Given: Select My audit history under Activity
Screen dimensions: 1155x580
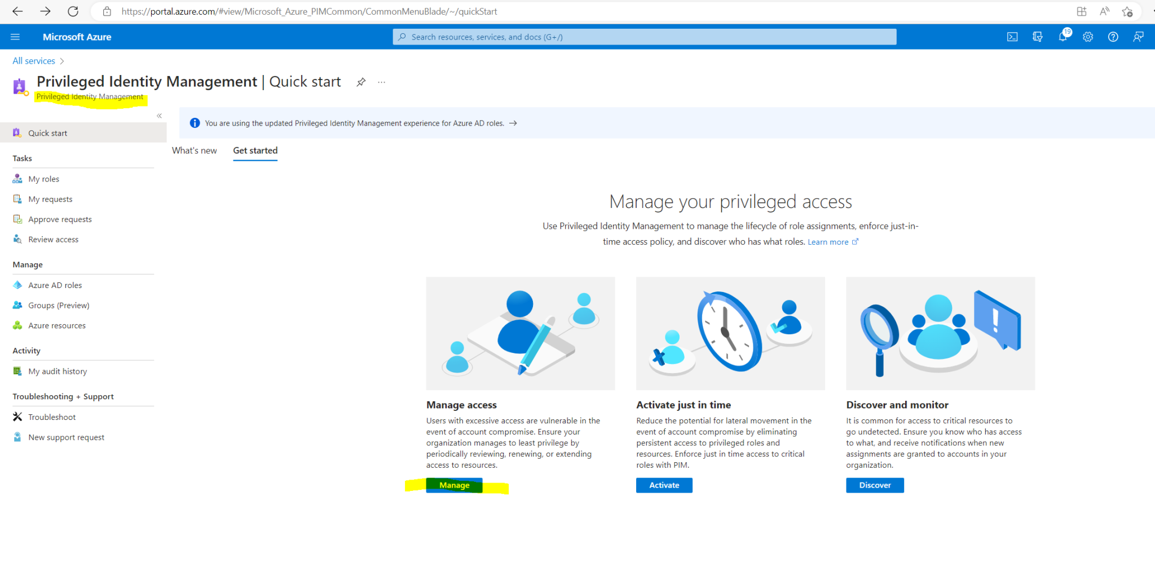Looking at the screenshot, I should point(58,371).
